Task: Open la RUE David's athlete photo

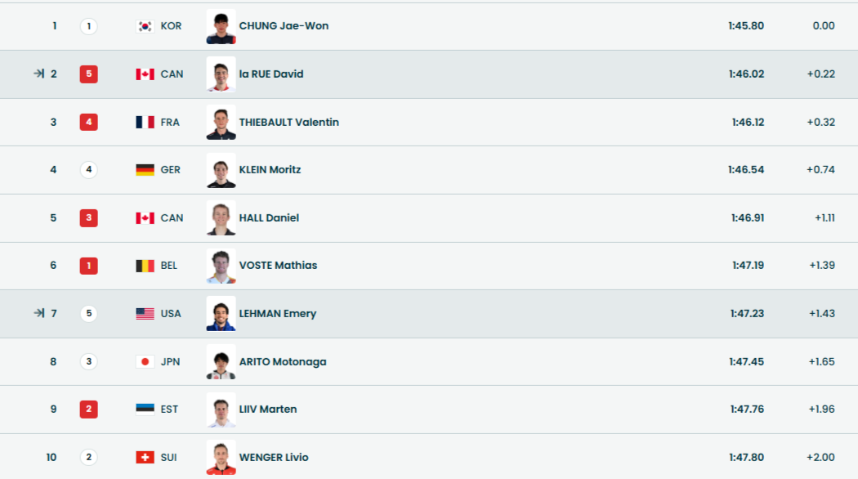Action: pos(221,74)
